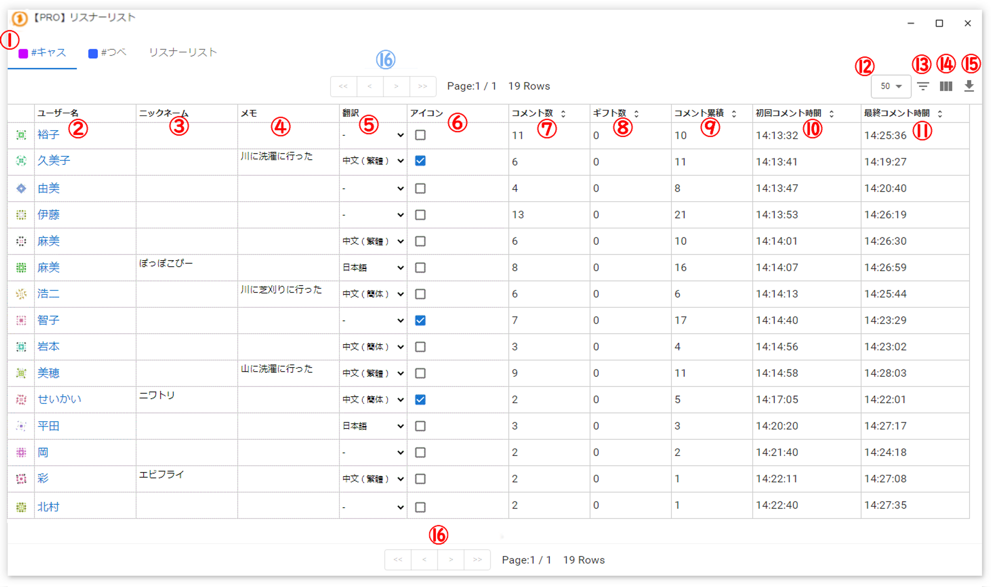
Task: Switch to the リスナーリスト tab
Action: coord(183,53)
